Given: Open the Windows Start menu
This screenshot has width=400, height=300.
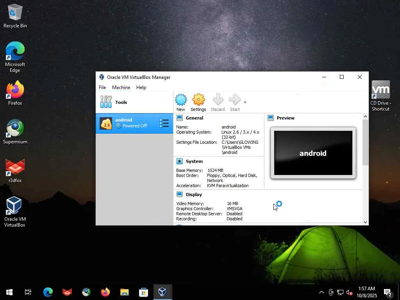Looking at the screenshot, I should point(9,292).
